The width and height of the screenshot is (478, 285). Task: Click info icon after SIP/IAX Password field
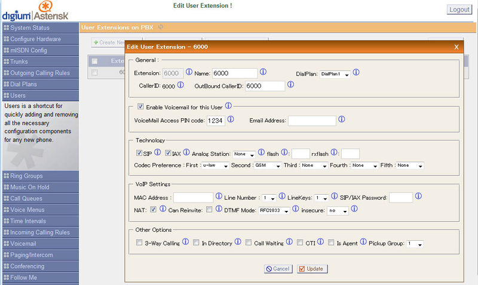click(x=419, y=197)
